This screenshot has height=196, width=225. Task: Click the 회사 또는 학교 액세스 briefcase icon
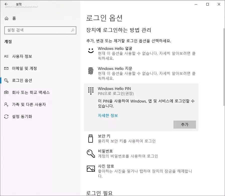(x=6, y=92)
